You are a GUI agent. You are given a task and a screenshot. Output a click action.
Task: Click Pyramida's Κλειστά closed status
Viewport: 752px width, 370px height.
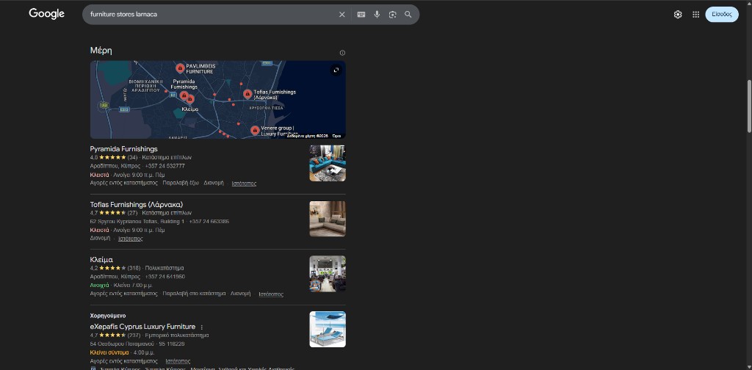tap(100, 175)
